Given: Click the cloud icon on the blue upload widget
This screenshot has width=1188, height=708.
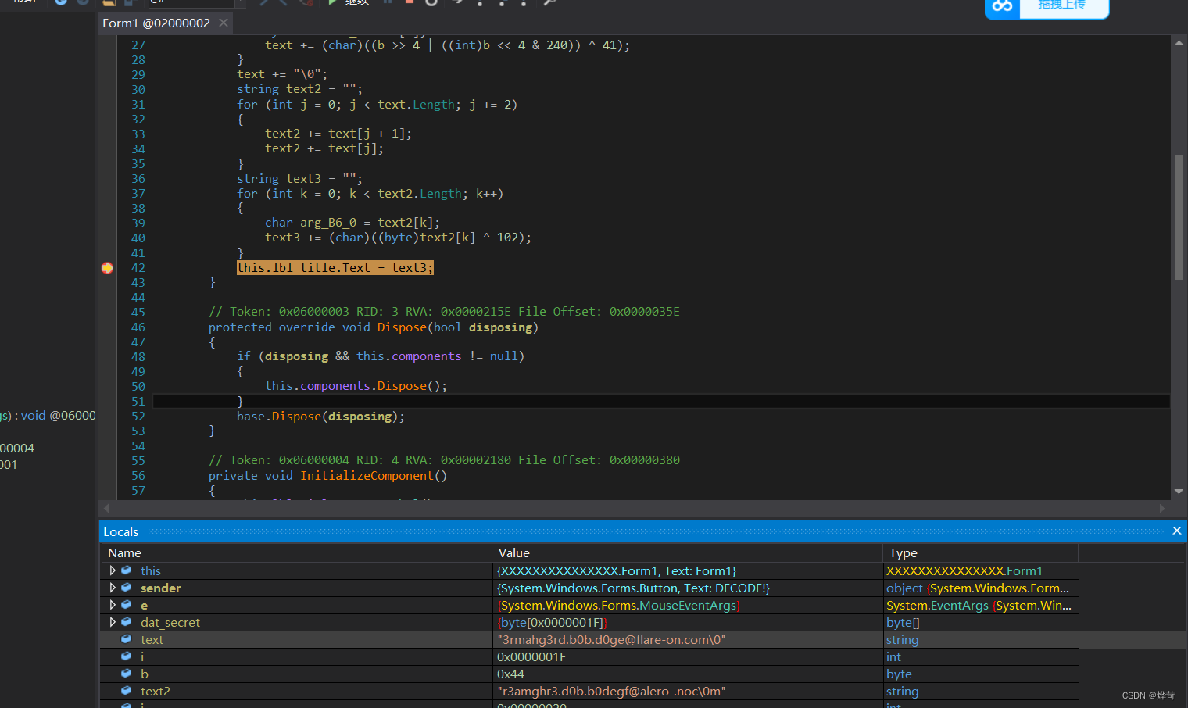Looking at the screenshot, I should (x=1002, y=6).
